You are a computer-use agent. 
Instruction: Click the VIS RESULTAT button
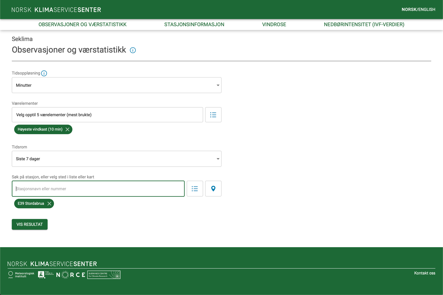[x=30, y=224]
